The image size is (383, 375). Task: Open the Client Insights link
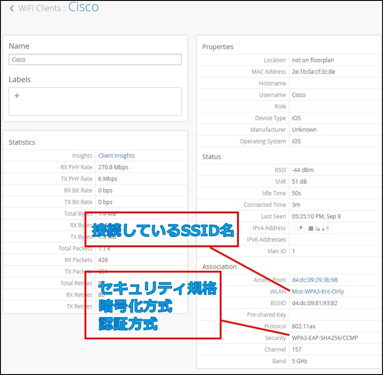click(x=116, y=155)
